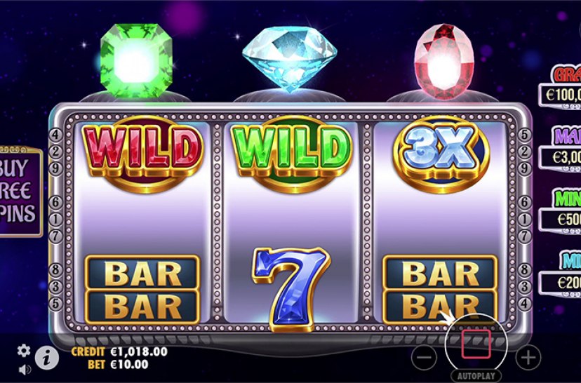Stop the spin with red square button

click(476, 344)
